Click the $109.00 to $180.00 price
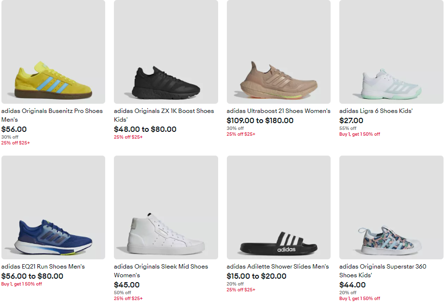The image size is (445, 302). coord(260,121)
